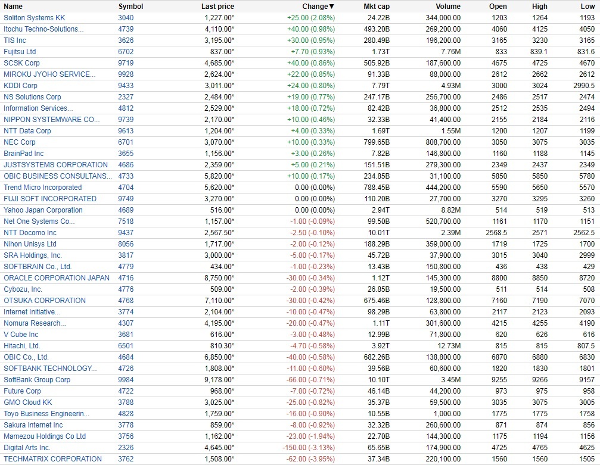
Task: Click symbol 6702 link
Action: (x=126, y=52)
